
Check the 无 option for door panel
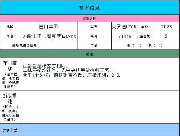tap(155, 46)
